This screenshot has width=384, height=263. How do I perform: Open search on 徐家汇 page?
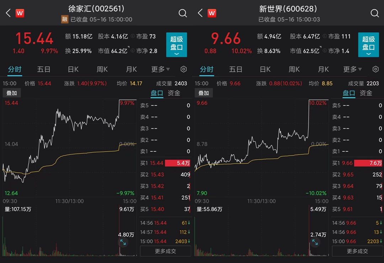coord(183,13)
